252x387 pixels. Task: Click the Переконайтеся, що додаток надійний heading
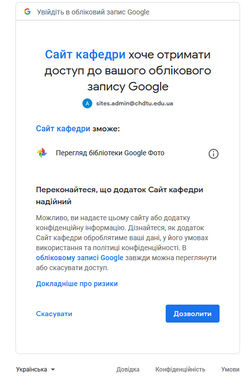click(119, 195)
